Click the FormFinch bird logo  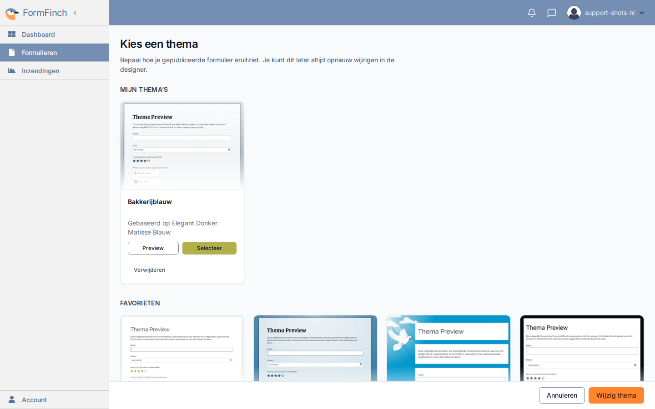pyautogui.click(x=12, y=13)
